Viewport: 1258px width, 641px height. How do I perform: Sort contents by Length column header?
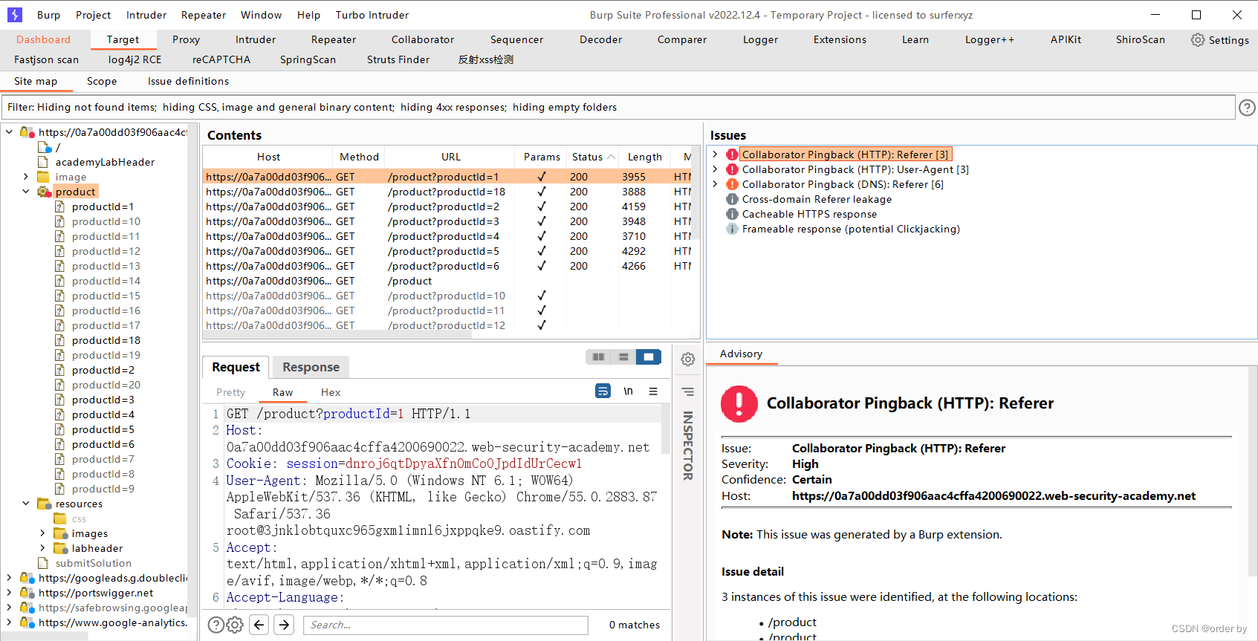[x=644, y=157]
